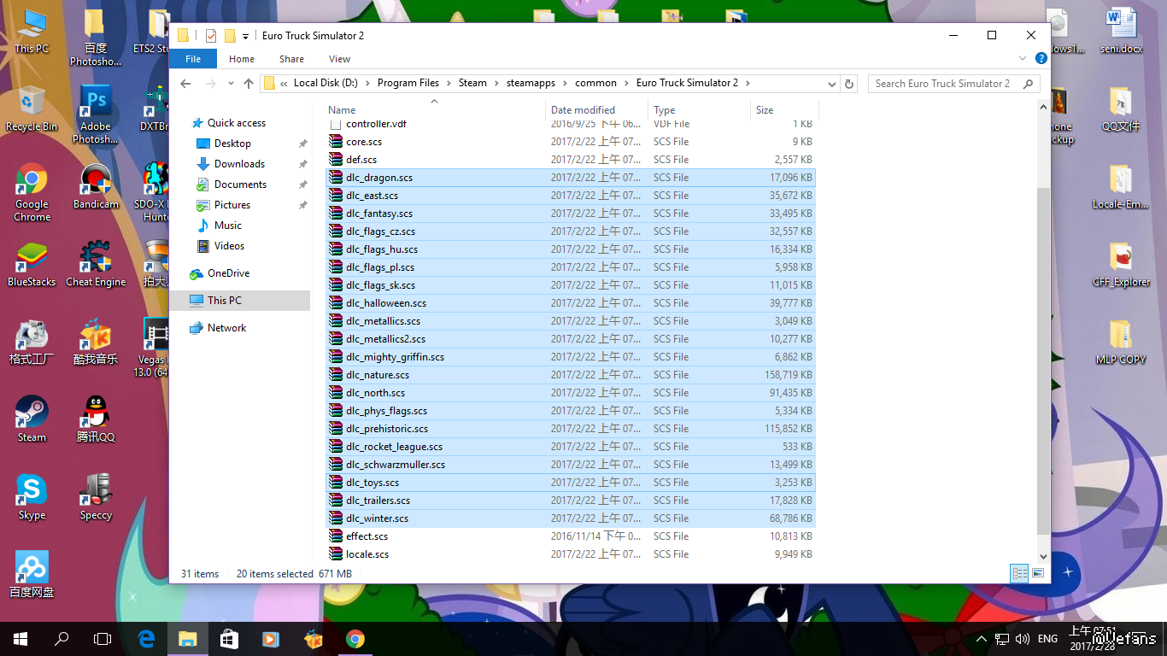Click Properties icon in Quick Access Toolbar
This screenshot has width=1167, height=656.
click(x=211, y=36)
